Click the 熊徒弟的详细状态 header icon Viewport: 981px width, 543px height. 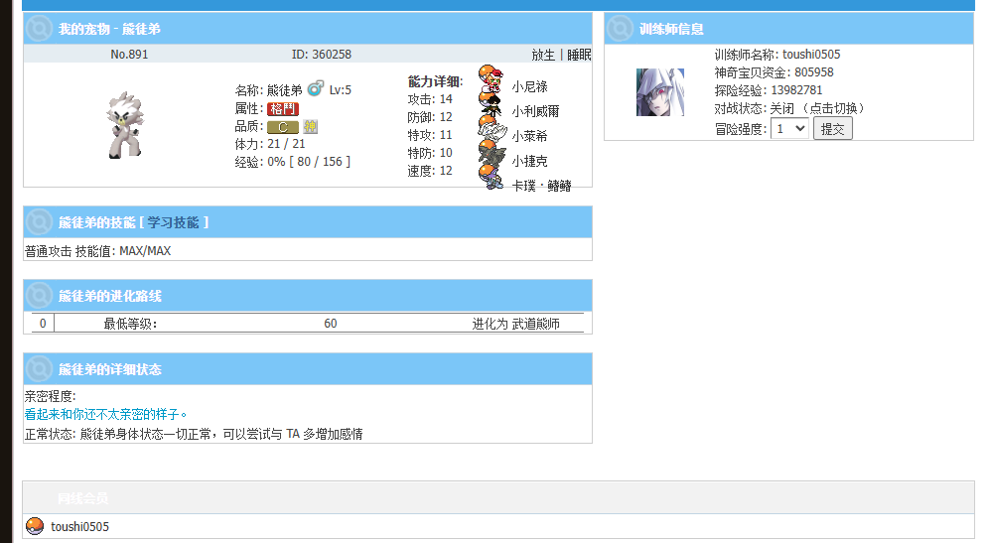coord(39,369)
